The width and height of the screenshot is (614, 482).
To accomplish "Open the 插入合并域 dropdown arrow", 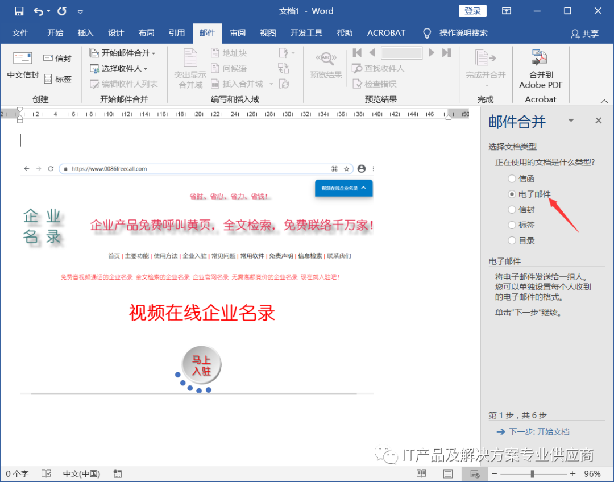I will click(x=271, y=84).
